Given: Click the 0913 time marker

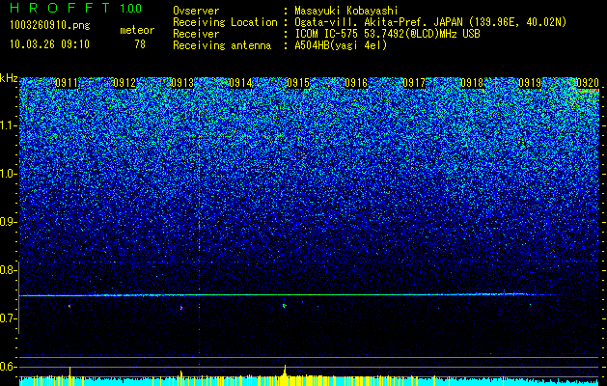Looking at the screenshot, I should point(182,83).
